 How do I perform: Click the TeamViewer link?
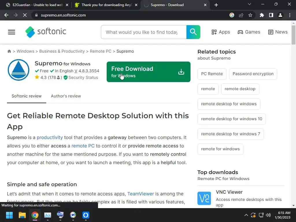pyautogui.click(x=141, y=194)
